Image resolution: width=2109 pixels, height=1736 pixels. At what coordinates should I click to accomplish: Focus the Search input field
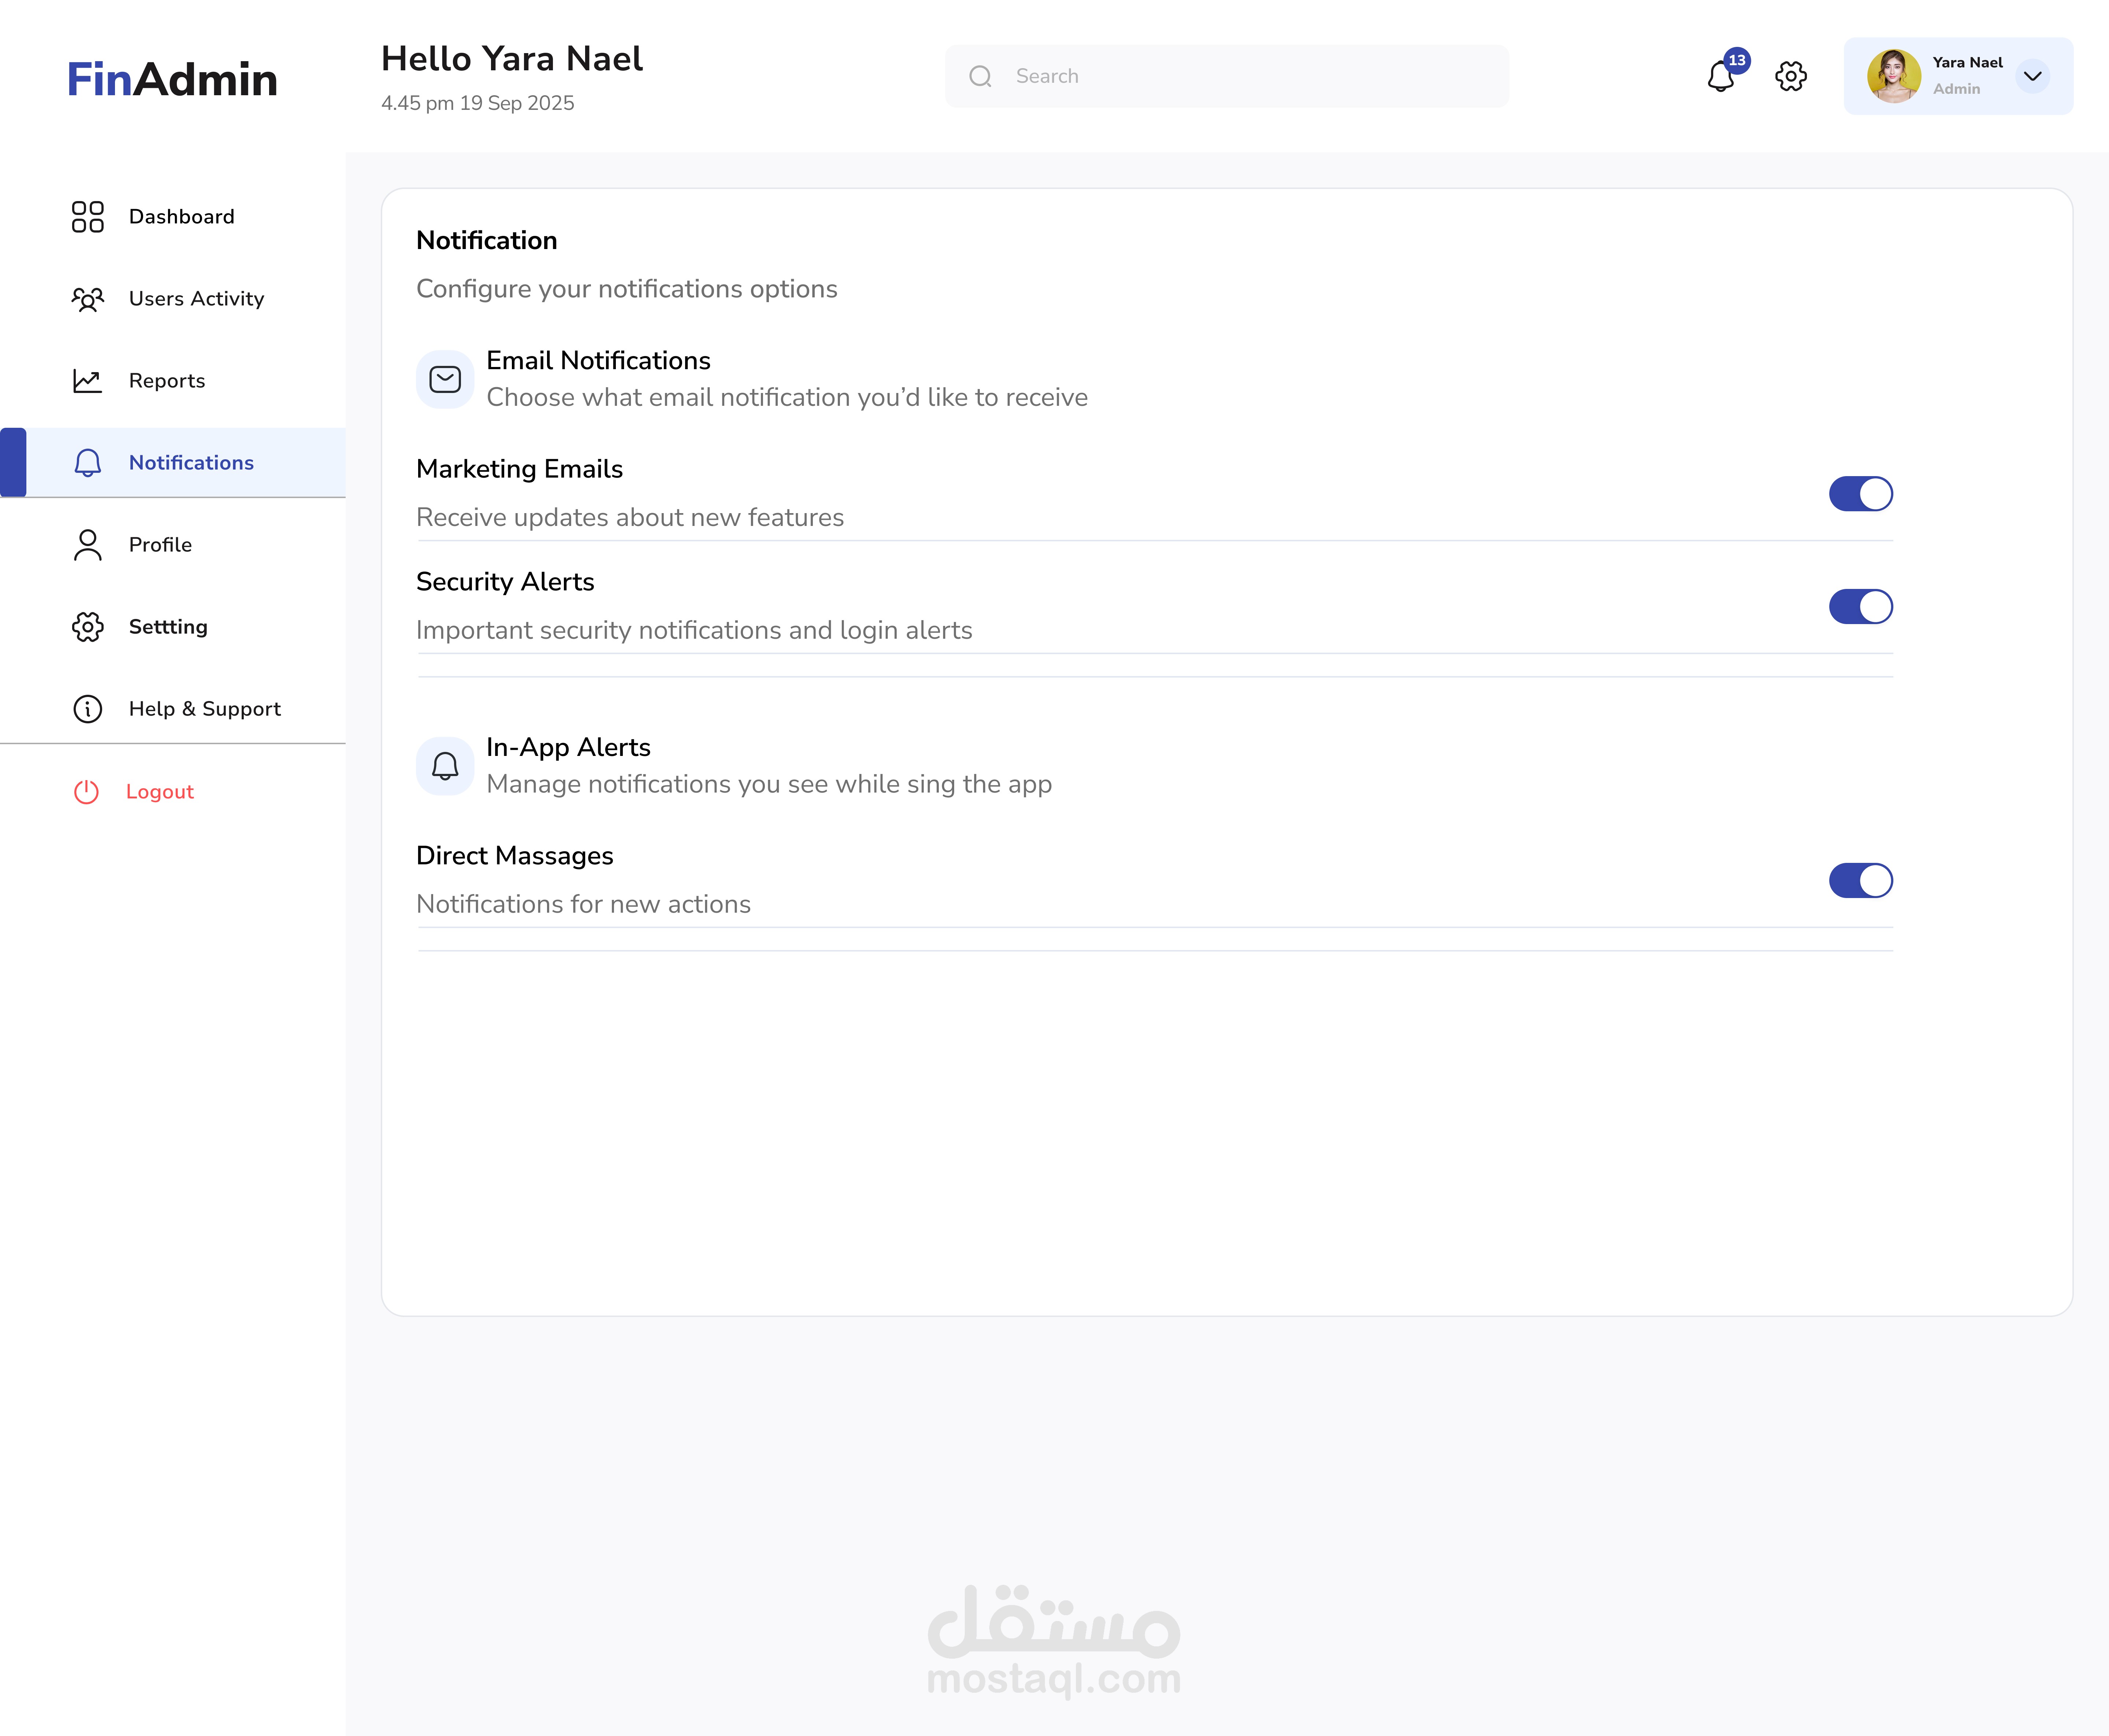point(1227,76)
